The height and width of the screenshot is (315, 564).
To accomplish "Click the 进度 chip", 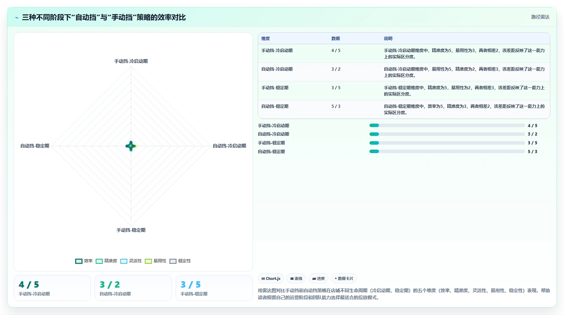I will [319, 278].
